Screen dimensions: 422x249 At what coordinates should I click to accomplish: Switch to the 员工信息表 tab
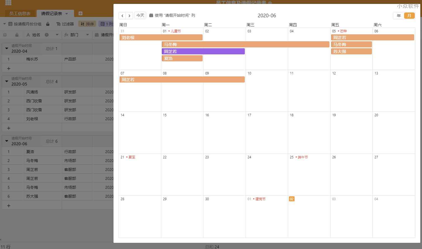pyautogui.click(x=20, y=13)
